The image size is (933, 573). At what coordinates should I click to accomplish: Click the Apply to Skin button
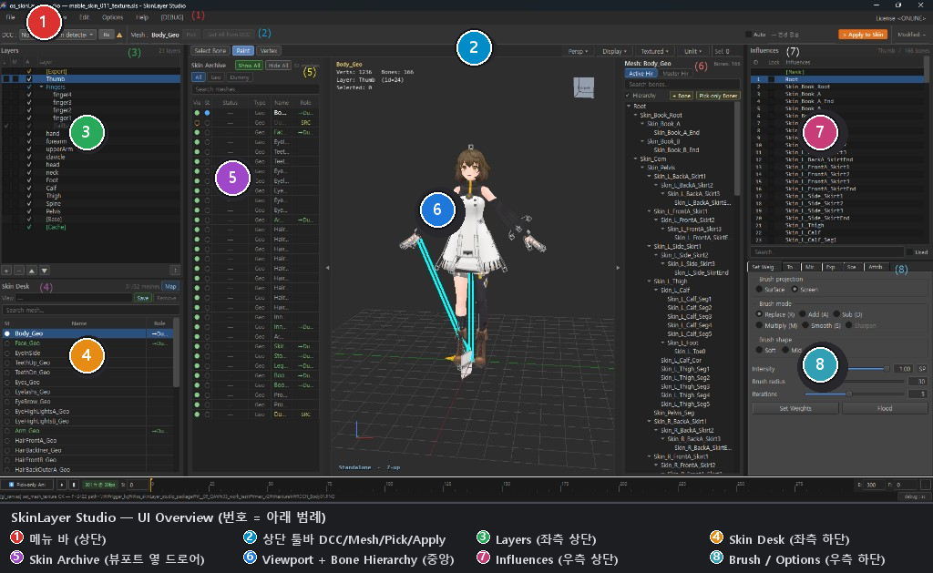pyautogui.click(x=863, y=35)
